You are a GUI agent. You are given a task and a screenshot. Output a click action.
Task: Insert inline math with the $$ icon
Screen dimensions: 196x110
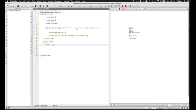pyautogui.click(x=32, y=38)
